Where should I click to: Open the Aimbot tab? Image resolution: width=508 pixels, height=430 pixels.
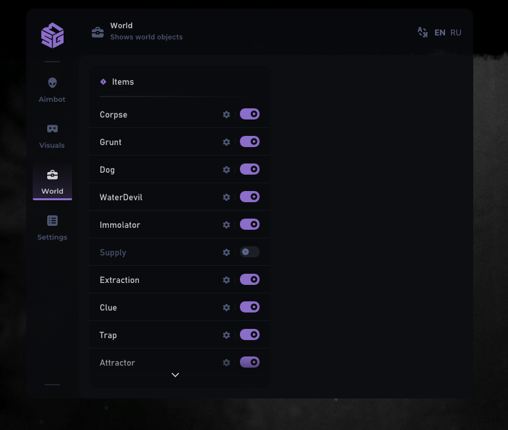click(52, 90)
